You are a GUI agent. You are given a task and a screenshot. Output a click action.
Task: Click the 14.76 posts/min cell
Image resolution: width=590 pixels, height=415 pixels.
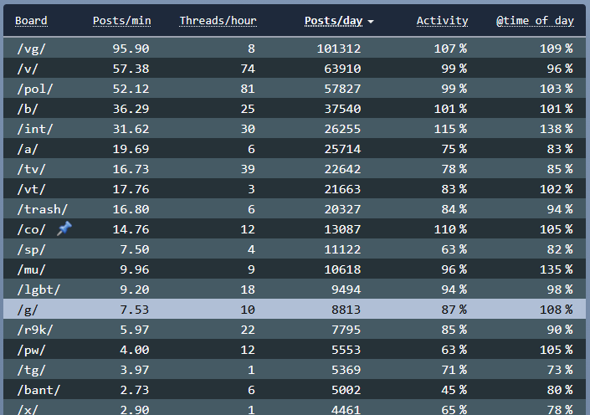tap(131, 229)
